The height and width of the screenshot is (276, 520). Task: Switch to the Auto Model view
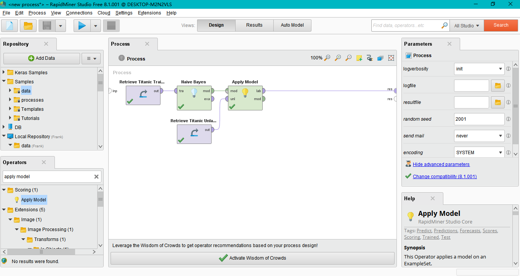292,26
